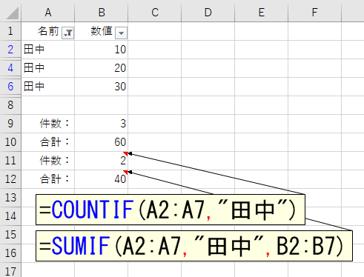This screenshot has width=364, height=277.
Task: Select empty cell A8
Action: click(x=48, y=105)
